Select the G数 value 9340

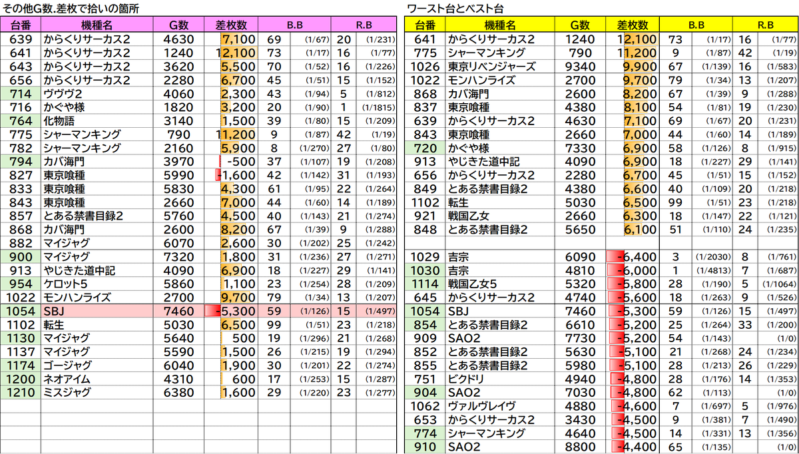581,67
